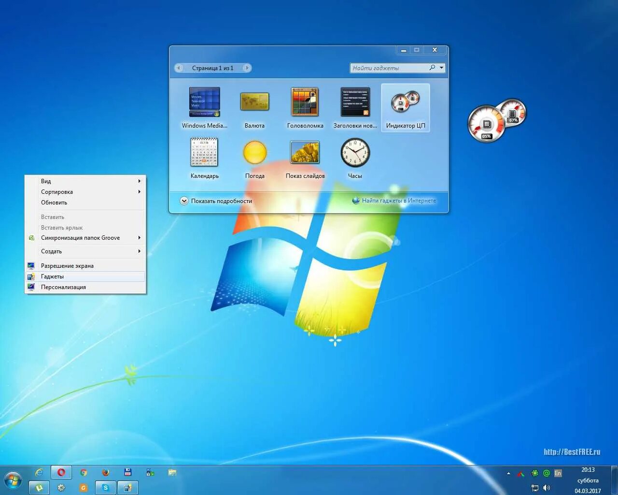This screenshot has width=618, height=495.
Task: Open the gadget search dropdown arrow
Action: pos(441,68)
